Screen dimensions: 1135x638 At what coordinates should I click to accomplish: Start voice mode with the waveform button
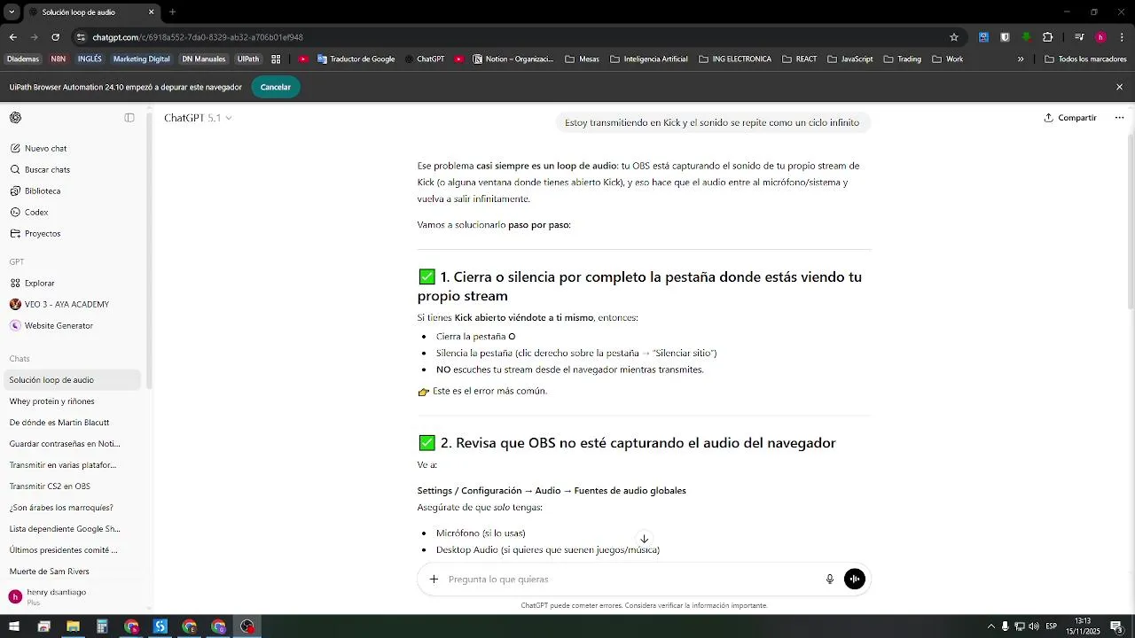[855, 580]
